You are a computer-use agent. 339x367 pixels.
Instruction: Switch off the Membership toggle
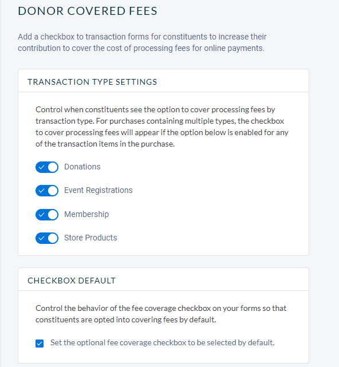click(47, 215)
